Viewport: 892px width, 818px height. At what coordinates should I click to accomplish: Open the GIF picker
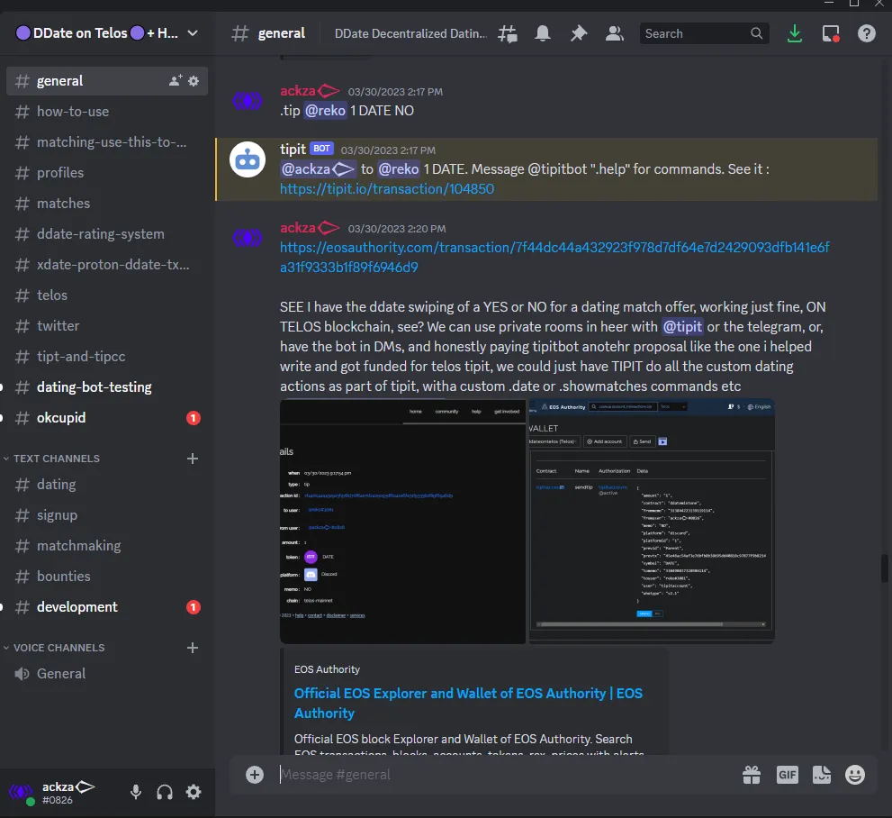tap(788, 774)
